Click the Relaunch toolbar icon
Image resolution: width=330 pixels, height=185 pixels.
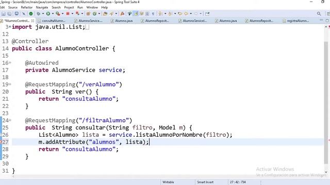point(78,14)
